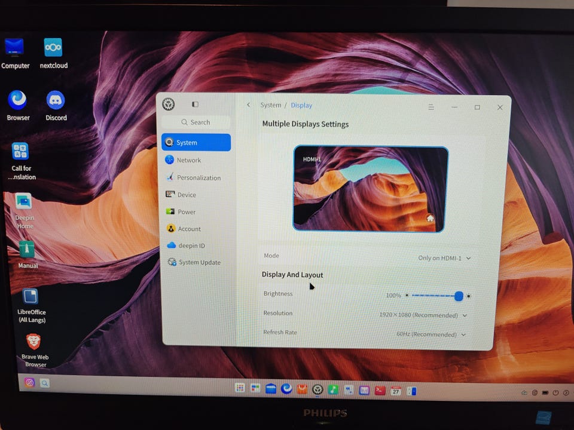Open the Resolution dropdown 1920×1080
The width and height of the screenshot is (574, 430).
423,315
